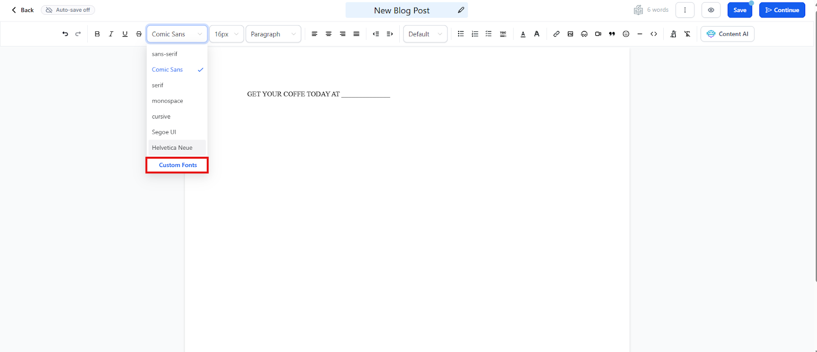Open the text color picker
The height and width of the screenshot is (352, 817).
coord(523,34)
